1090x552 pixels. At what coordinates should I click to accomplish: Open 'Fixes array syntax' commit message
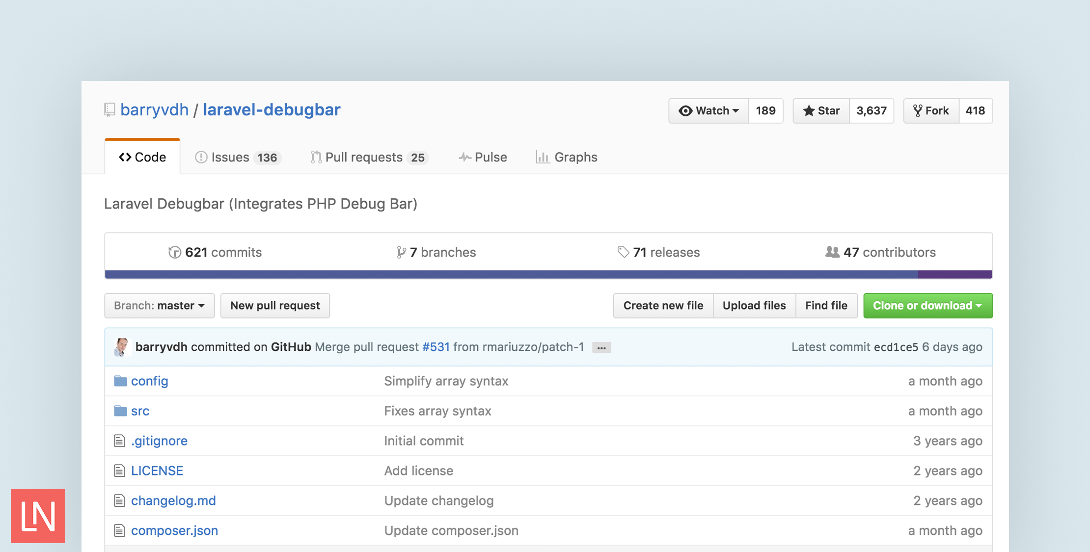point(438,411)
